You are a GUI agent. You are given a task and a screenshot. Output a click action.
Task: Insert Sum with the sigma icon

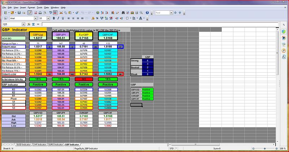pos(33,24)
